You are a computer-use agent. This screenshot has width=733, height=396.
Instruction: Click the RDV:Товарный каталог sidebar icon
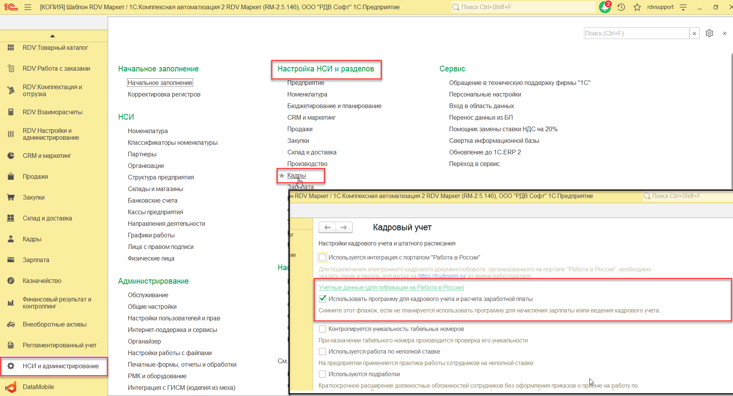11,47
